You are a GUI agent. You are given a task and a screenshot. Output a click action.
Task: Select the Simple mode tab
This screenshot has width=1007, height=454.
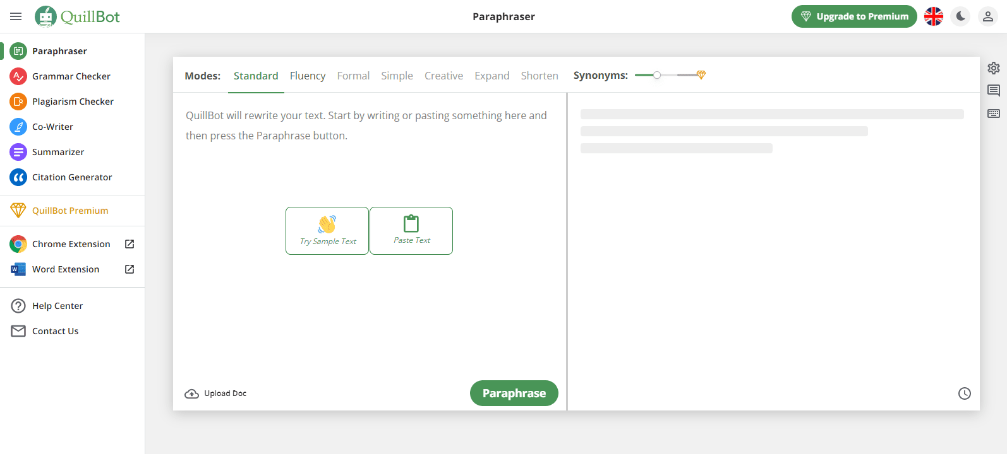pos(397,76)
